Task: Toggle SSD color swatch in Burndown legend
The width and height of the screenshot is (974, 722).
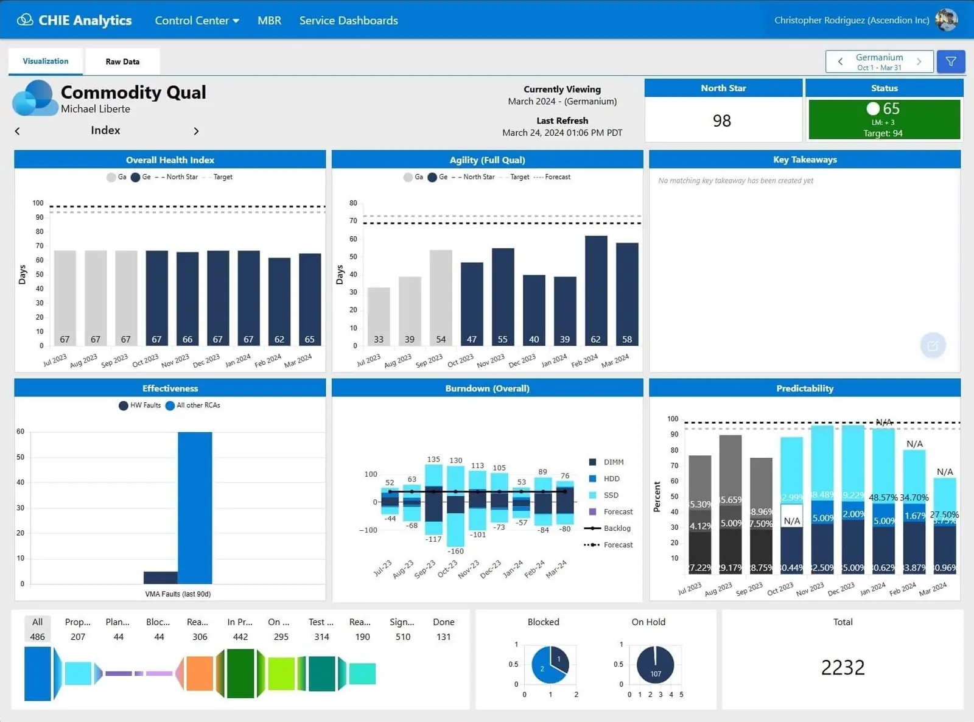Action: [593, 496]
